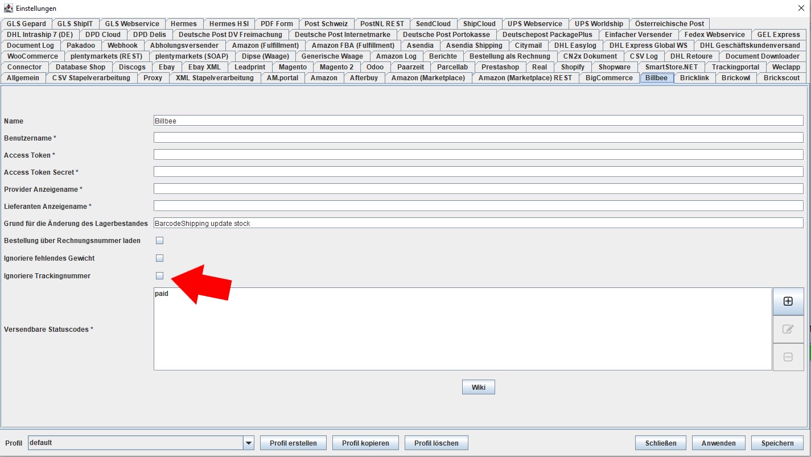
Task: Click the add status code plus icon
Action: (x=788, y=302)
